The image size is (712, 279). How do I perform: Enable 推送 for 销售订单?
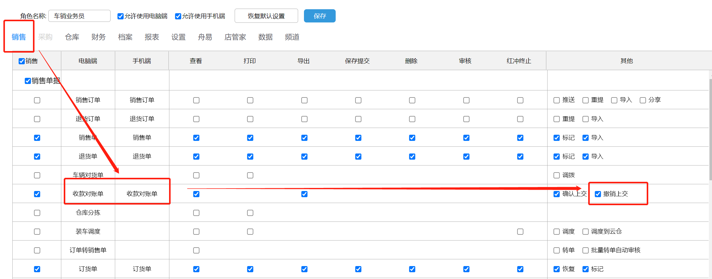(x=556, y=100)
